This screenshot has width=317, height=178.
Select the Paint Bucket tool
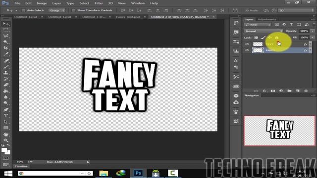pyautogui.click(x=6, y=91)
